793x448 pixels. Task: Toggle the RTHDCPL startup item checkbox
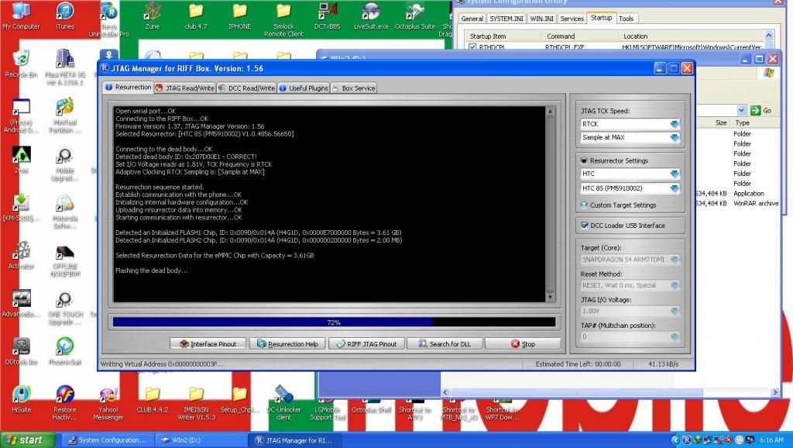(472, 47)
